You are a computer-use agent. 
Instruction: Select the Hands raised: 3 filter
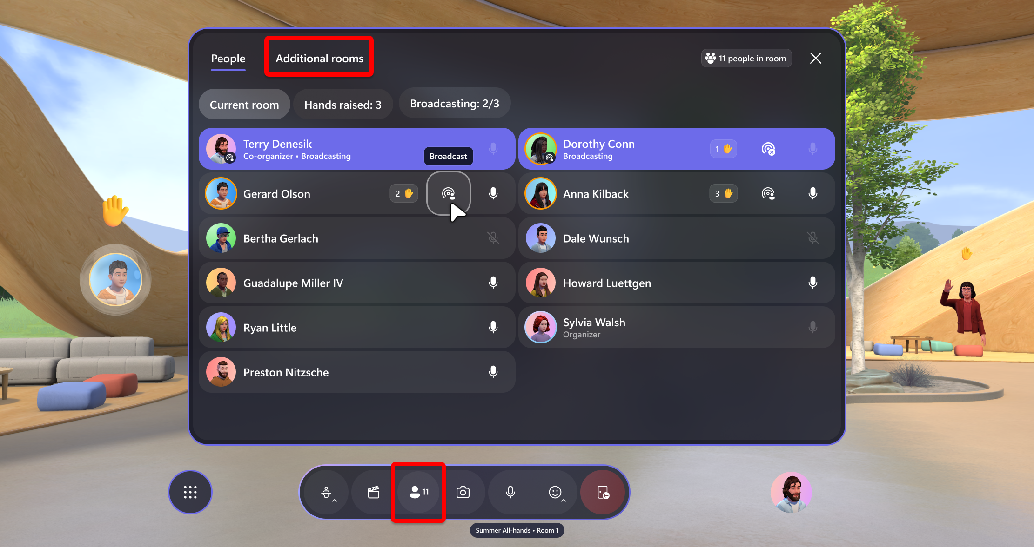tap(342, 104)
